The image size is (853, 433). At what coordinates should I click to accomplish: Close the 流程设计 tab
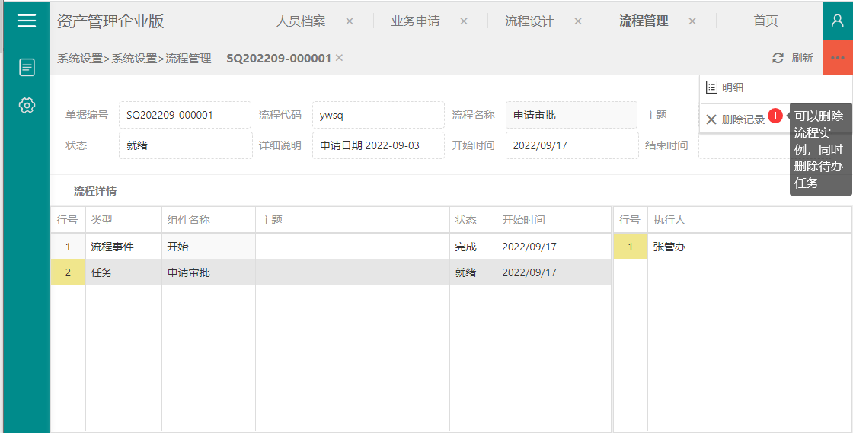coord(578,21)
